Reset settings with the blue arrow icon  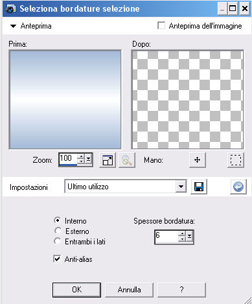238,187
